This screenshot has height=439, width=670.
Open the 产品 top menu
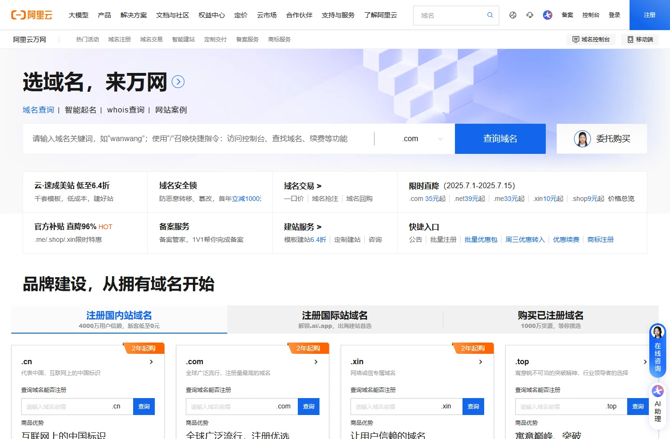[x=104, y=15]
